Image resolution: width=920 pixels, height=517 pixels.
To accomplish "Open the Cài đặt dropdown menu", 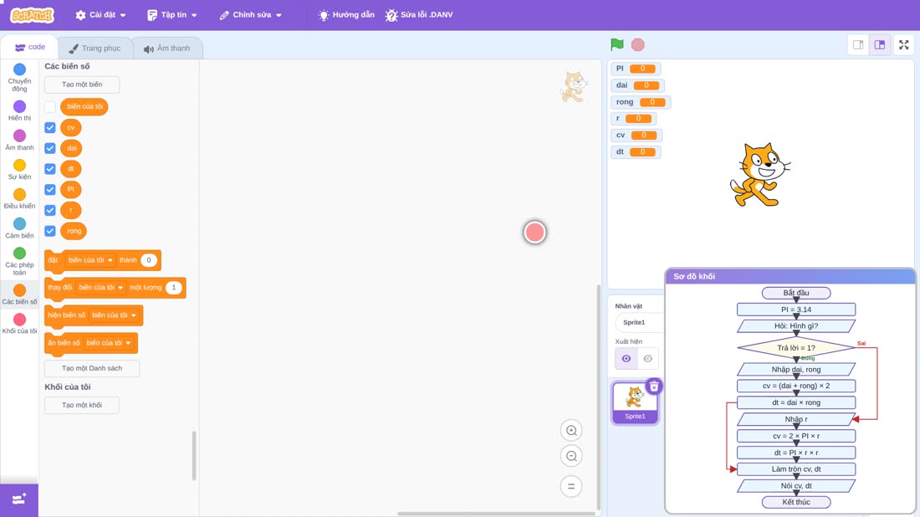I will [100, 15].
